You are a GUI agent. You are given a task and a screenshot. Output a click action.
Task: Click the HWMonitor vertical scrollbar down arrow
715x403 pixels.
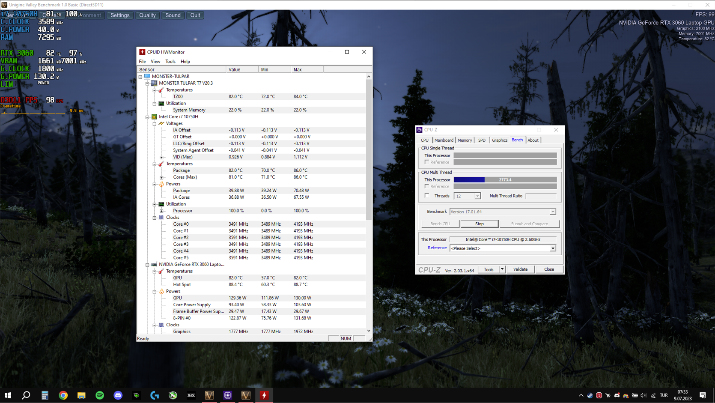click(x=369, y=331)
